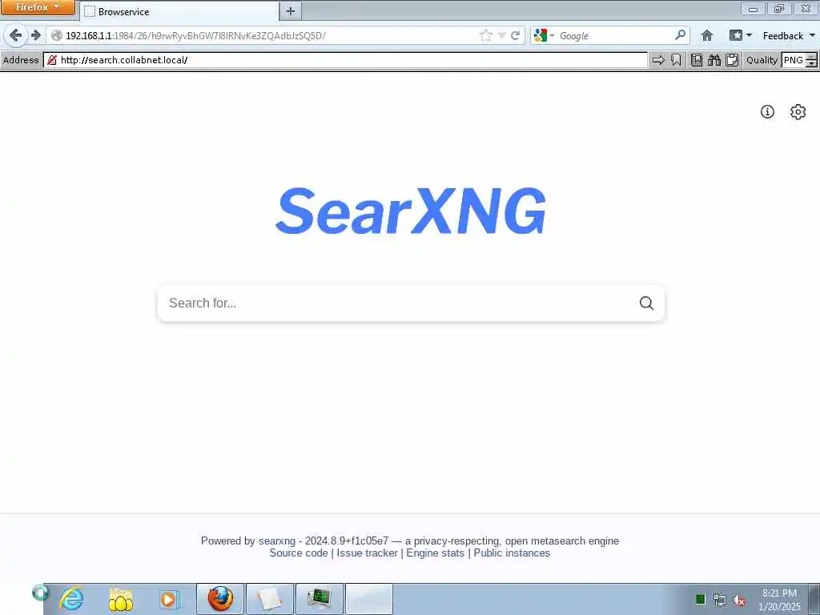820x615 pixels.
Task: Increase Quality with the up stepper arrow
Action: (x=811, y=56)
